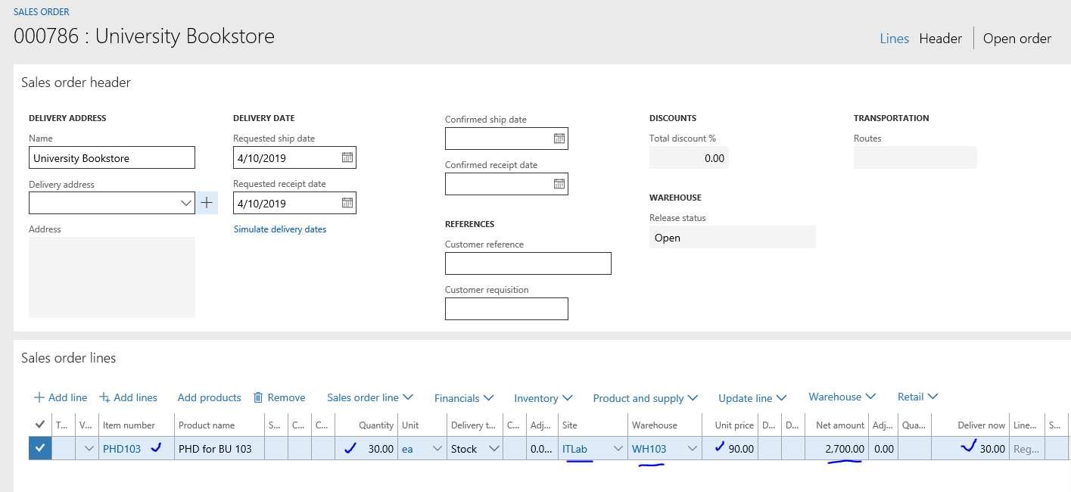Click the SALES ORDER breadcrumb
Screen dimensions: 1071x492
tap(42, 12)
